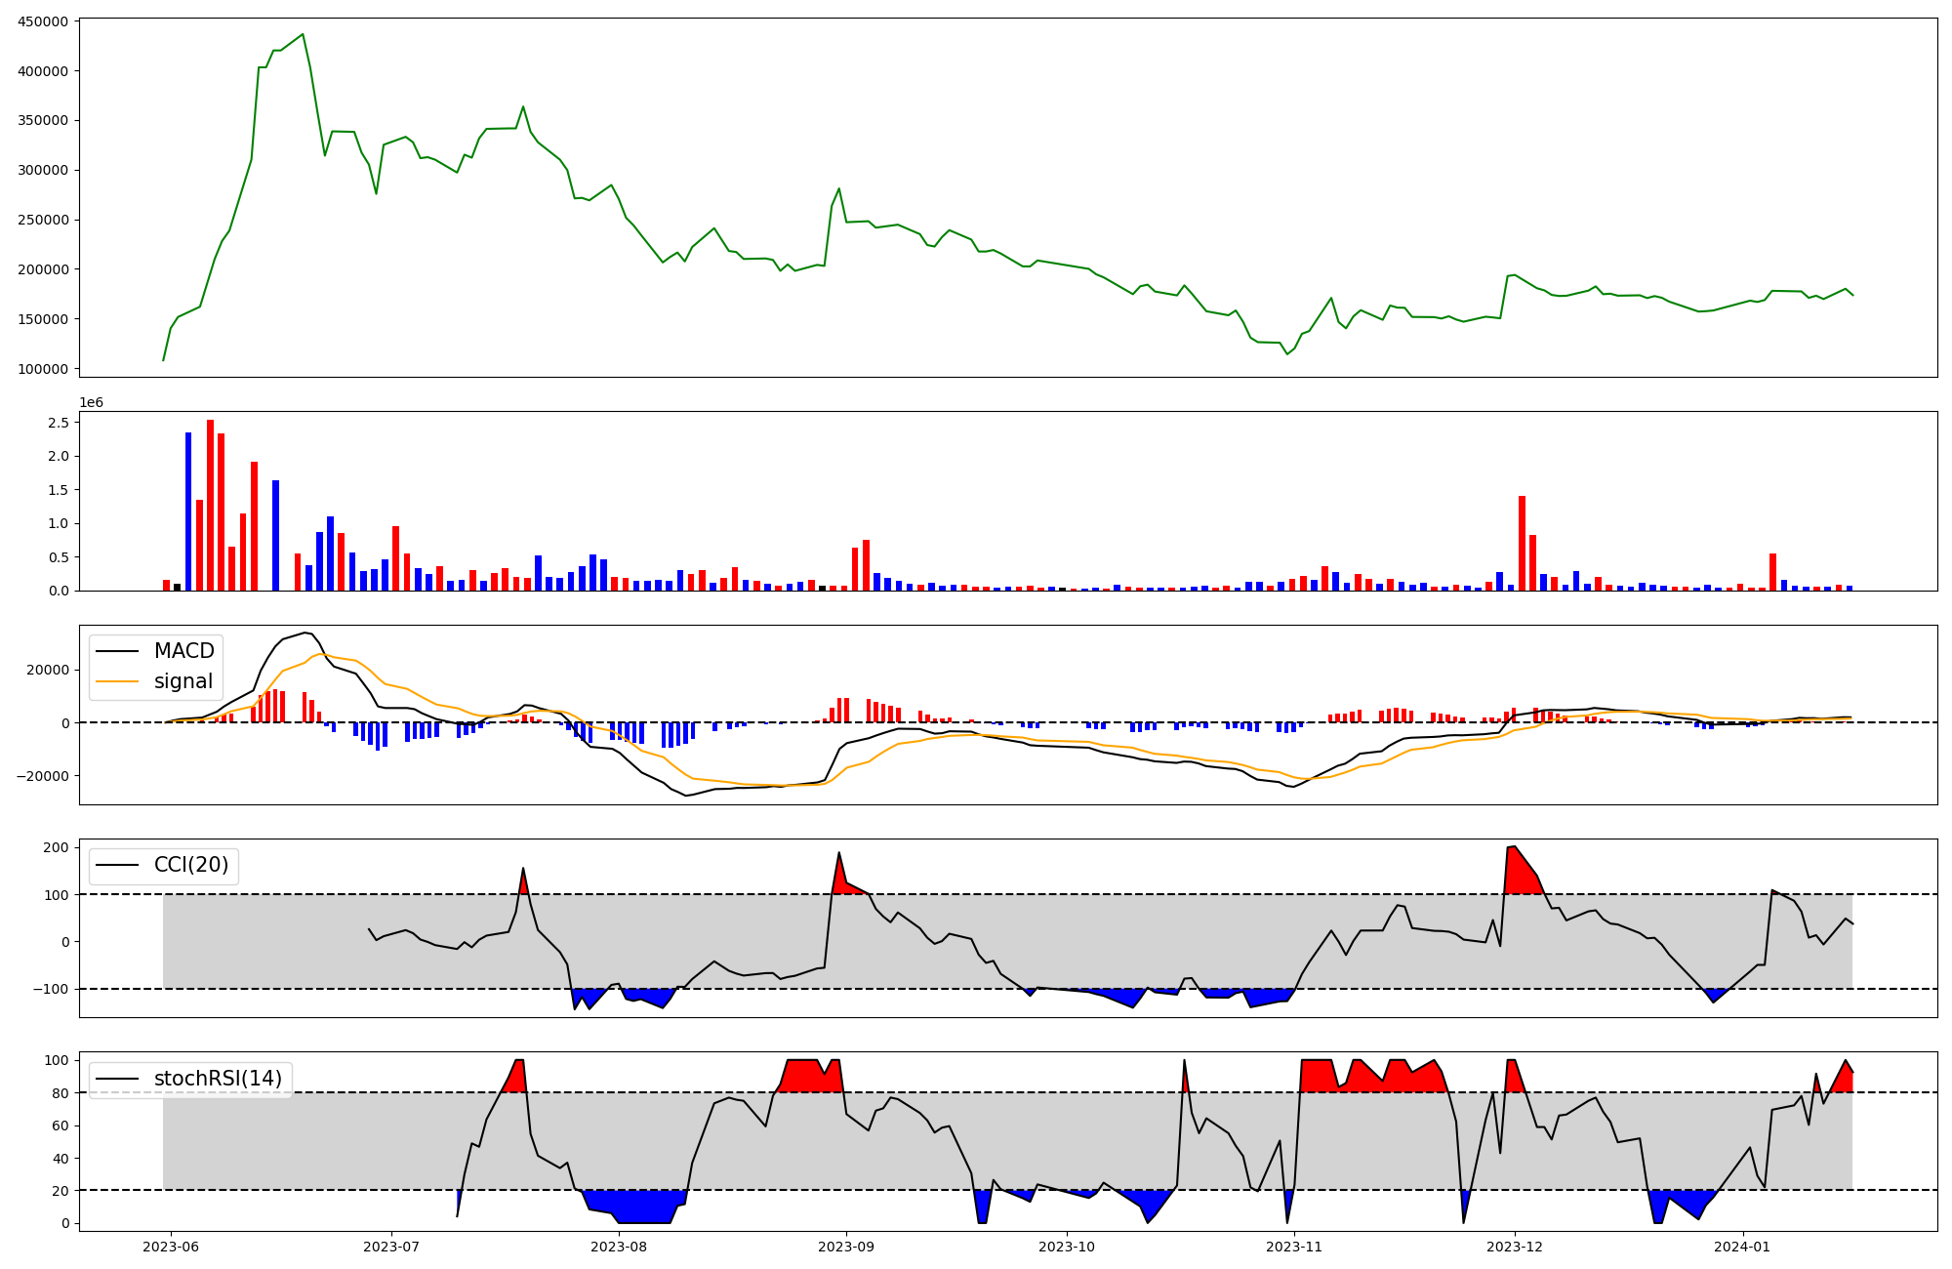Click the 20000 label on the MACD axis
The height and width of the screenshot is (1269, 1952).
48,670
